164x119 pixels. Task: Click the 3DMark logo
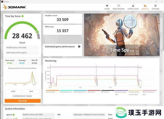click(x=14, y=7)
